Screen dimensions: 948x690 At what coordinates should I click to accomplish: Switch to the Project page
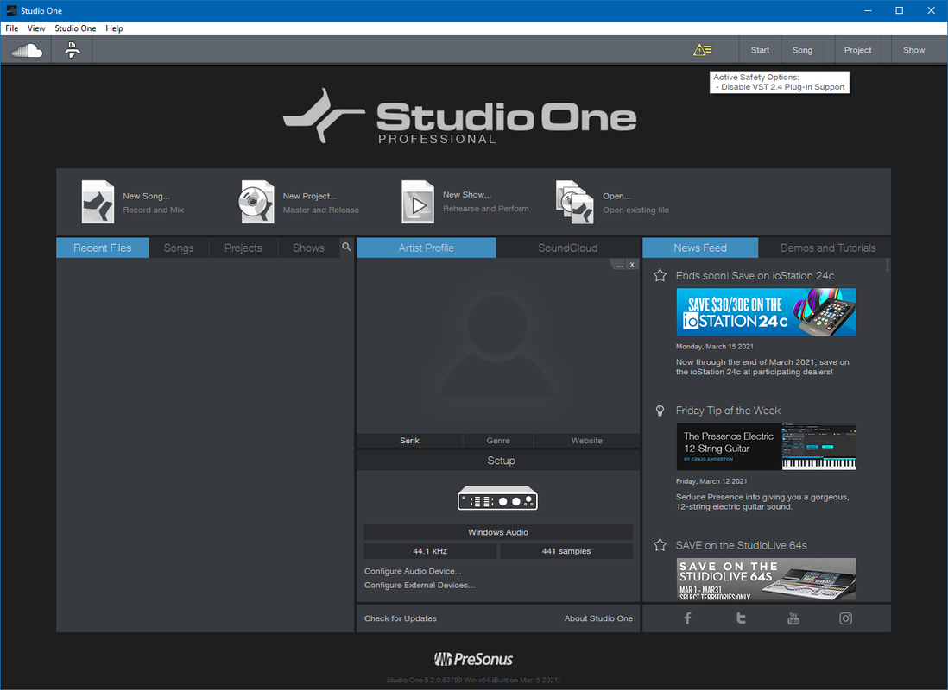pyautogui.click(x=857, y=50)
